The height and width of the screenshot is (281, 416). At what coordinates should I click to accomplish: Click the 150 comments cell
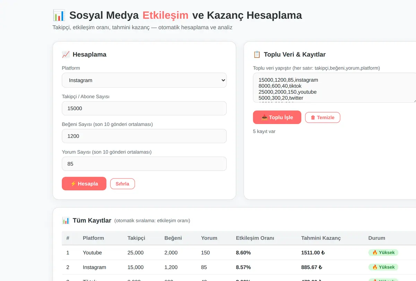coord(205,253)
